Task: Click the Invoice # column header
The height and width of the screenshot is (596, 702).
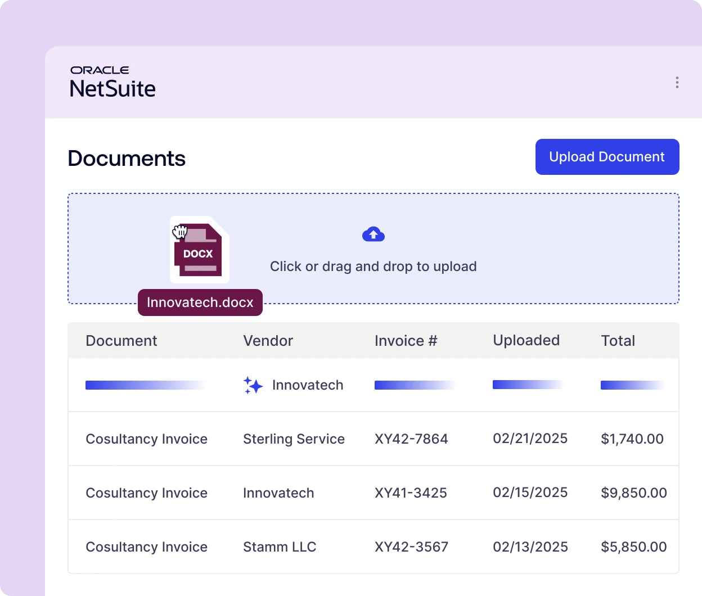Action: (406, 341)
